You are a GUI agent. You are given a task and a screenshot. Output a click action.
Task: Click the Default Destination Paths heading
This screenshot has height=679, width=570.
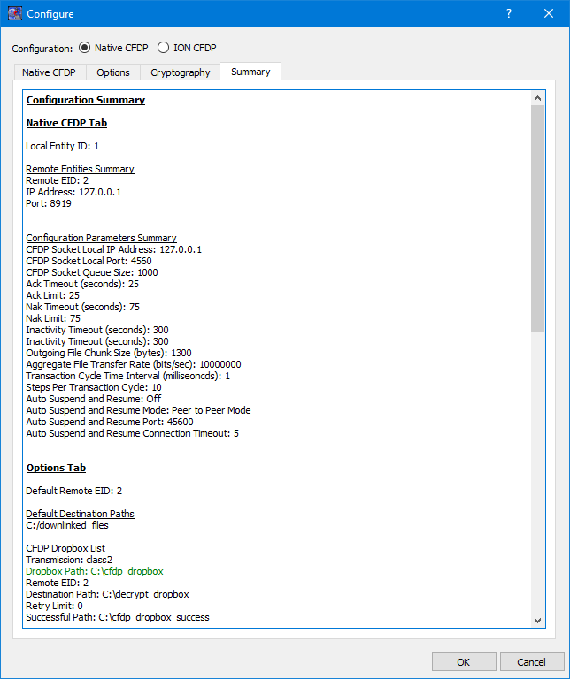80,514
